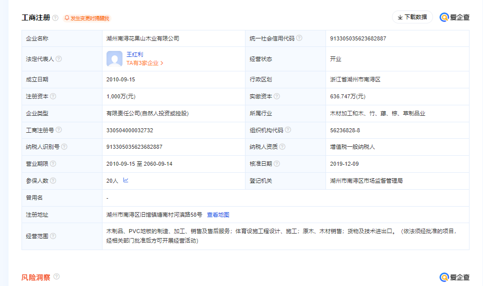Select business term 2010-09-15 至 2060-09-14
The height and width of the screenshot is (286, 483).
[x=139, y=164]
